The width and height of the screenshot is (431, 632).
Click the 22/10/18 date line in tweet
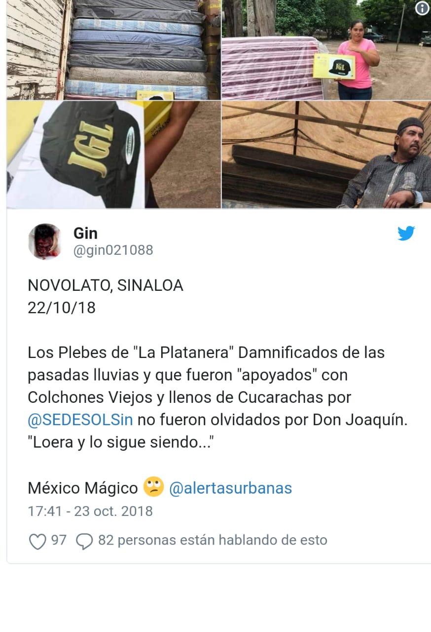pyautogui.click(x=62, y=308)
